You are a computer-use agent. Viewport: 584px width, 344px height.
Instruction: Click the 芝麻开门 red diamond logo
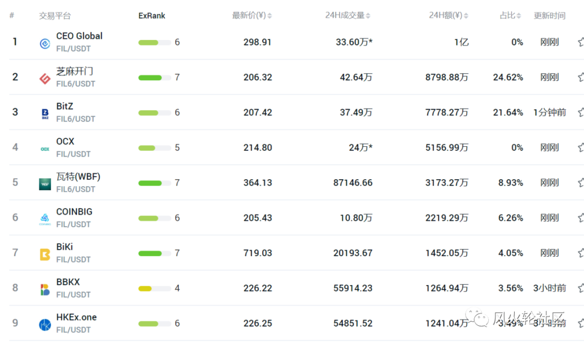point(45,79)
